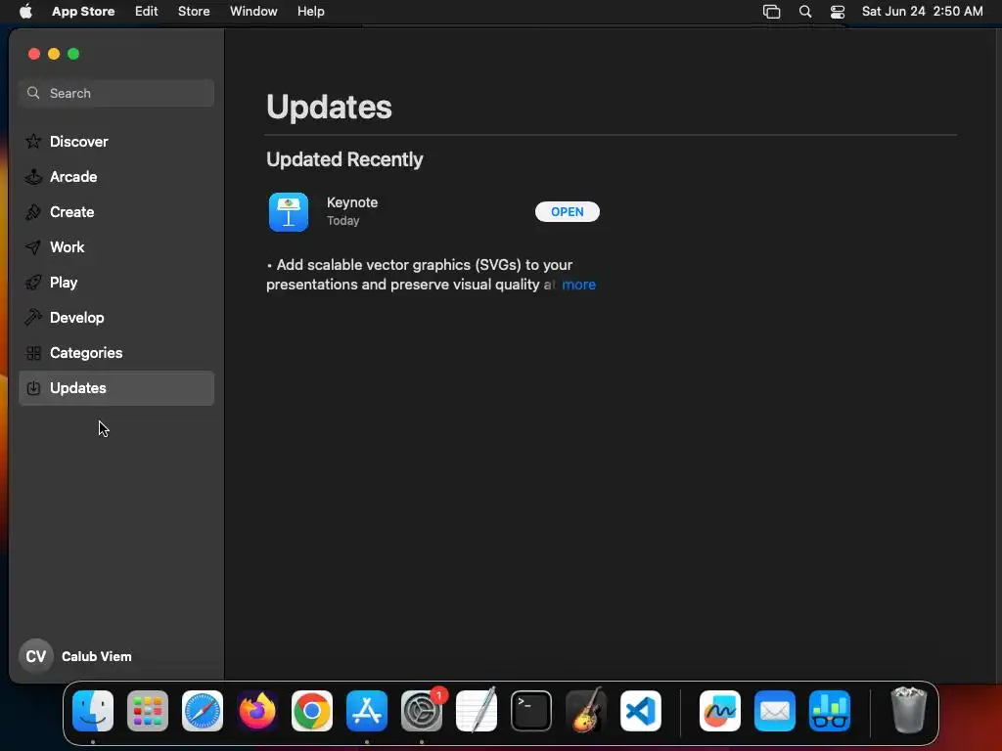Open Finder from the Dock
The height and width of the screenshot is (751, 1002).
93,711
